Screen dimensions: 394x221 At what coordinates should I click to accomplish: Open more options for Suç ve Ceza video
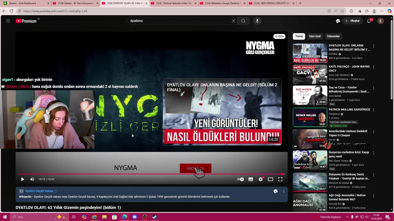coord(374,88)
